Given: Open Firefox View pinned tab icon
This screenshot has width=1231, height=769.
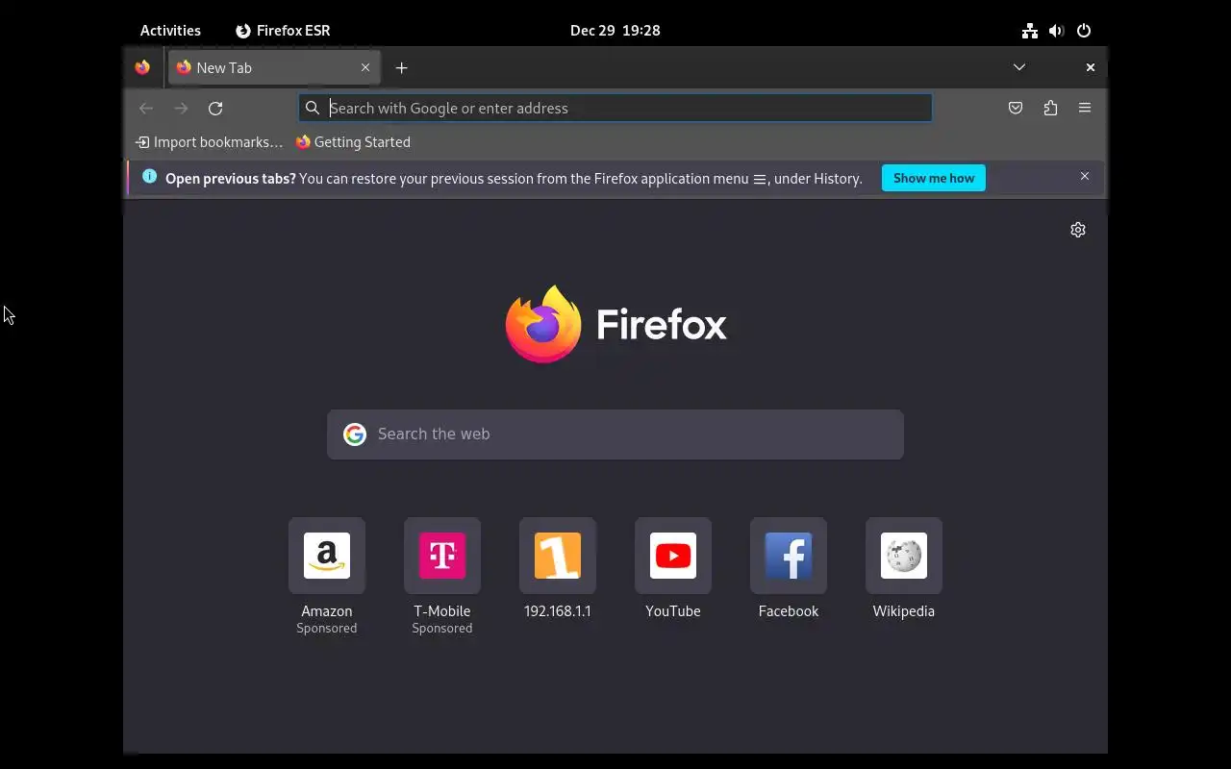Looking at the screenshot, I should pos(142,67).
